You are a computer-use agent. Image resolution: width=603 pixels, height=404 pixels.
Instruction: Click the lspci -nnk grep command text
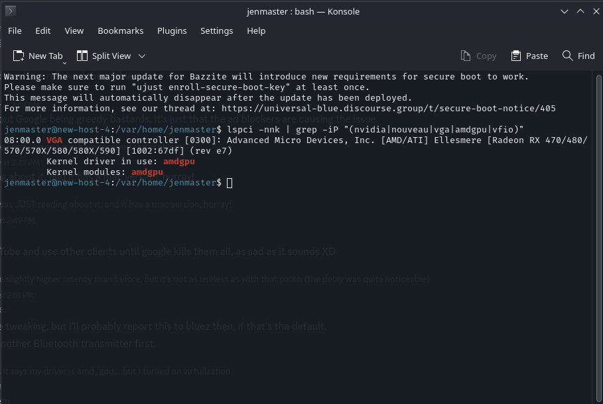tap(375, 129)
